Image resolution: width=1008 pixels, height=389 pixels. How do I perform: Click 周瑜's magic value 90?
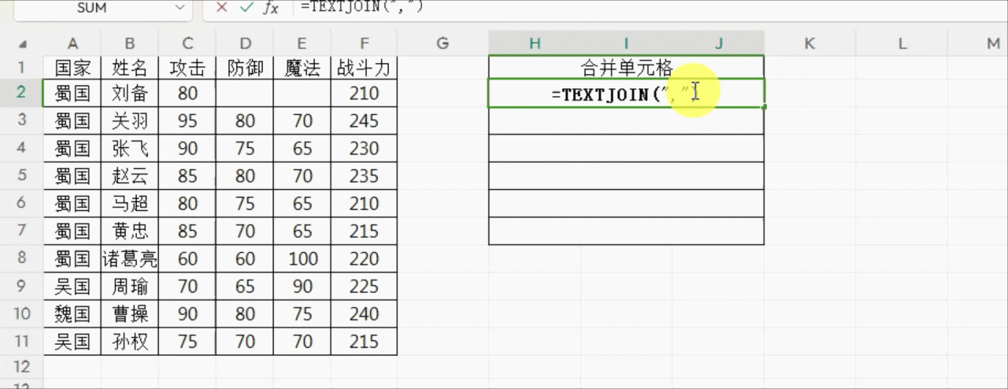click(302, 287)
